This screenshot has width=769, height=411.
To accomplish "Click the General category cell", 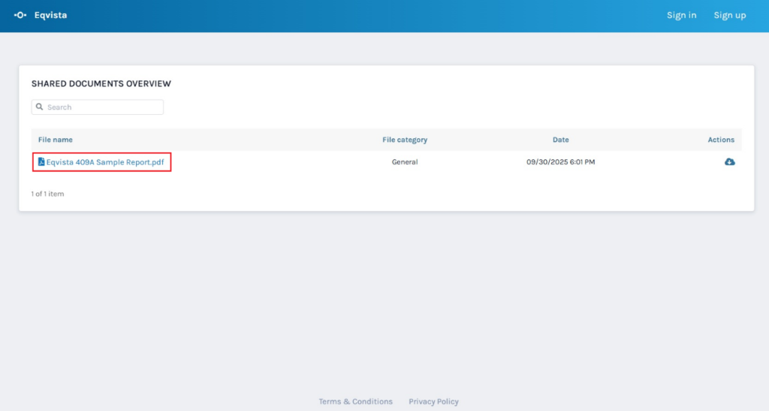I will pos(404,162).
